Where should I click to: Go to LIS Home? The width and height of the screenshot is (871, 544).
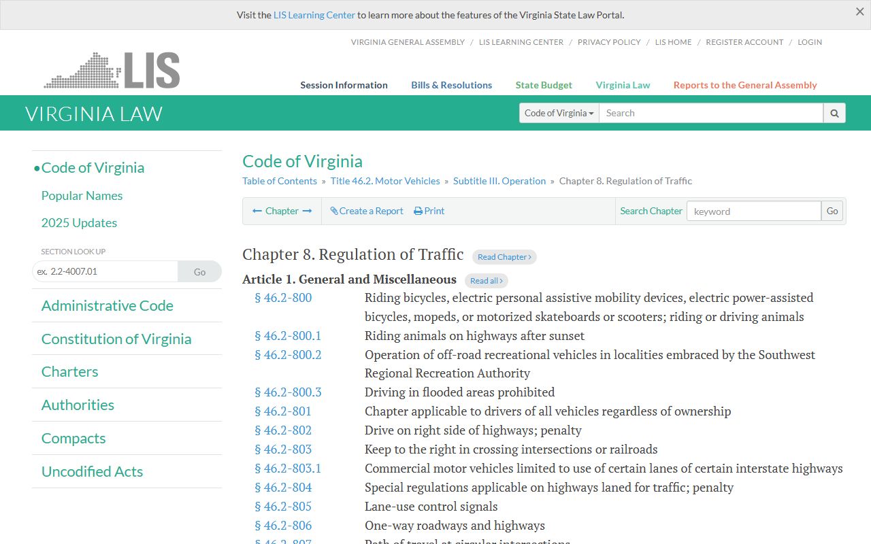(673, 42)
